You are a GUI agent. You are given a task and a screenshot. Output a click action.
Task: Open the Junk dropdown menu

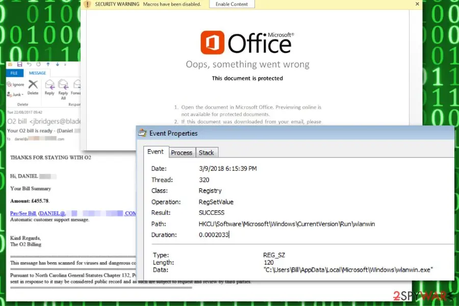click(x=15, y=94)
